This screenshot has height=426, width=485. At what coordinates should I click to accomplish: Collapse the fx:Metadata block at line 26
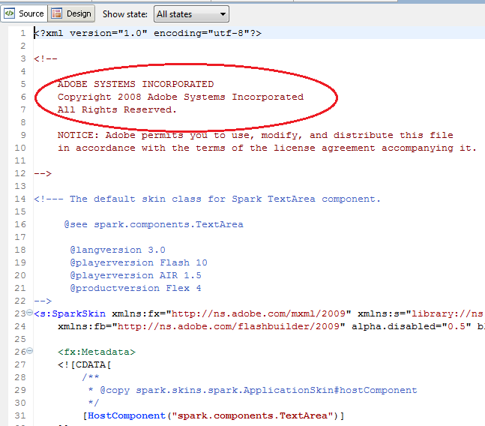click(29, 351)
